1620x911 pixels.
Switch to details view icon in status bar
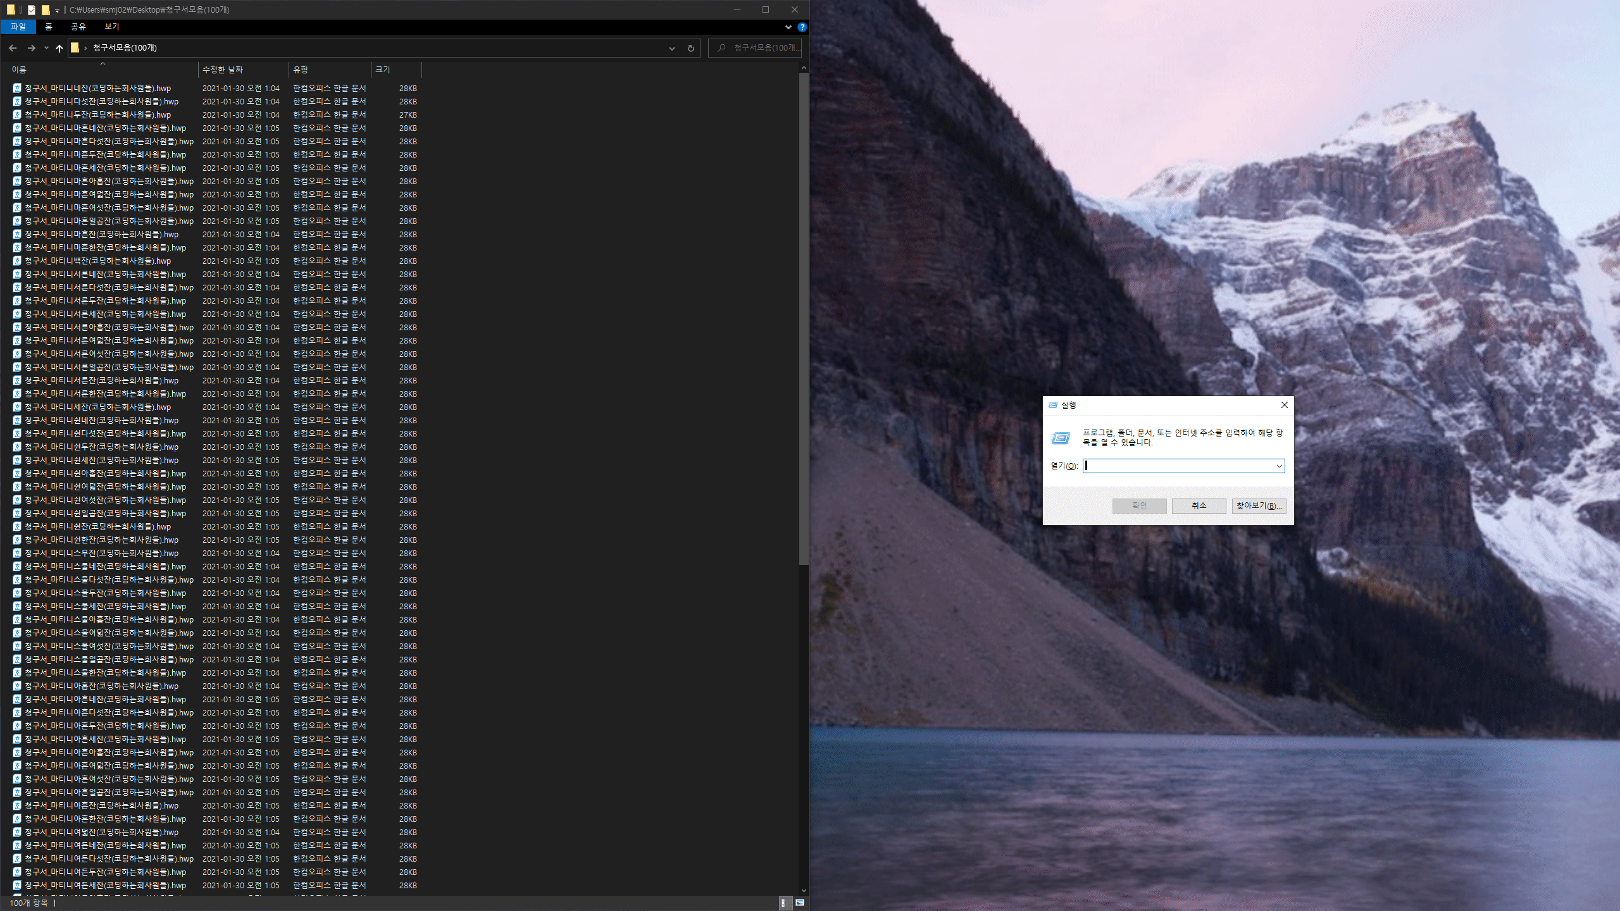click(783, 903)
